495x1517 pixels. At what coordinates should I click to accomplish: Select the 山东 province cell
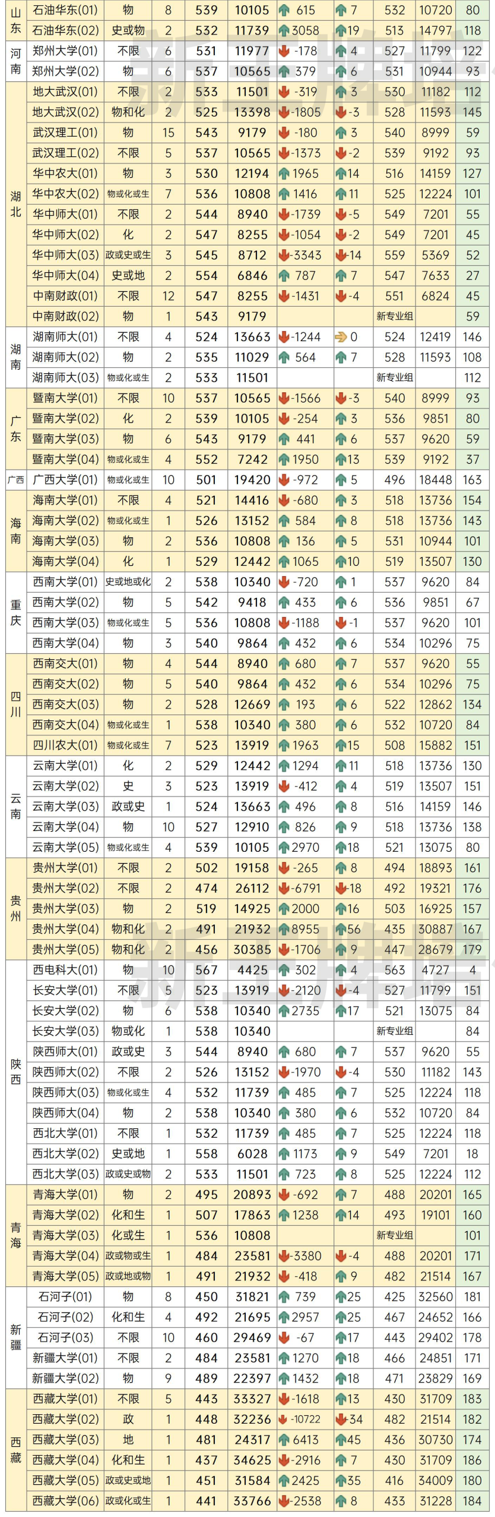(16, 20)
